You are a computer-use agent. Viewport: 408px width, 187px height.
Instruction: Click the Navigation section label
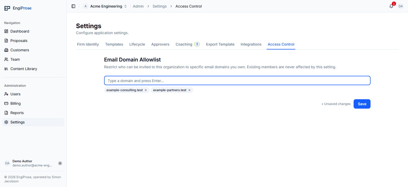pos(12,23)
